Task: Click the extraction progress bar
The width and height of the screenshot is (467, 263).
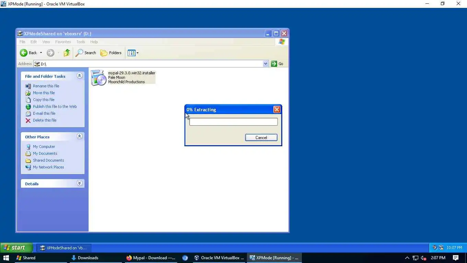Action: tap(233, 122)
